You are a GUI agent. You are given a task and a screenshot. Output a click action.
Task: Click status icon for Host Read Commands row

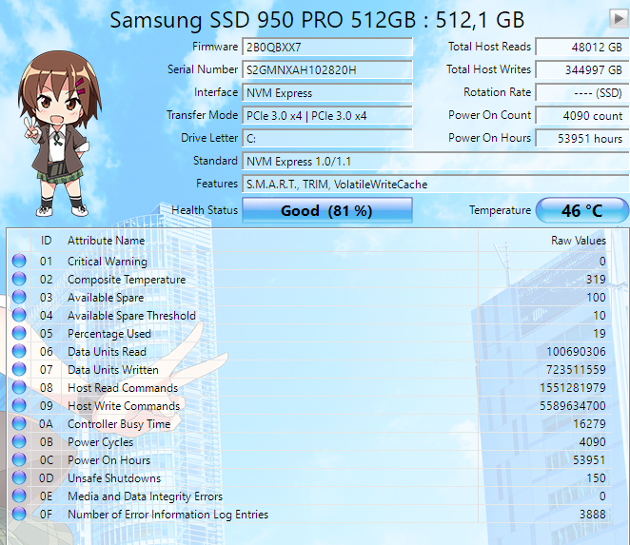(19, 387)
